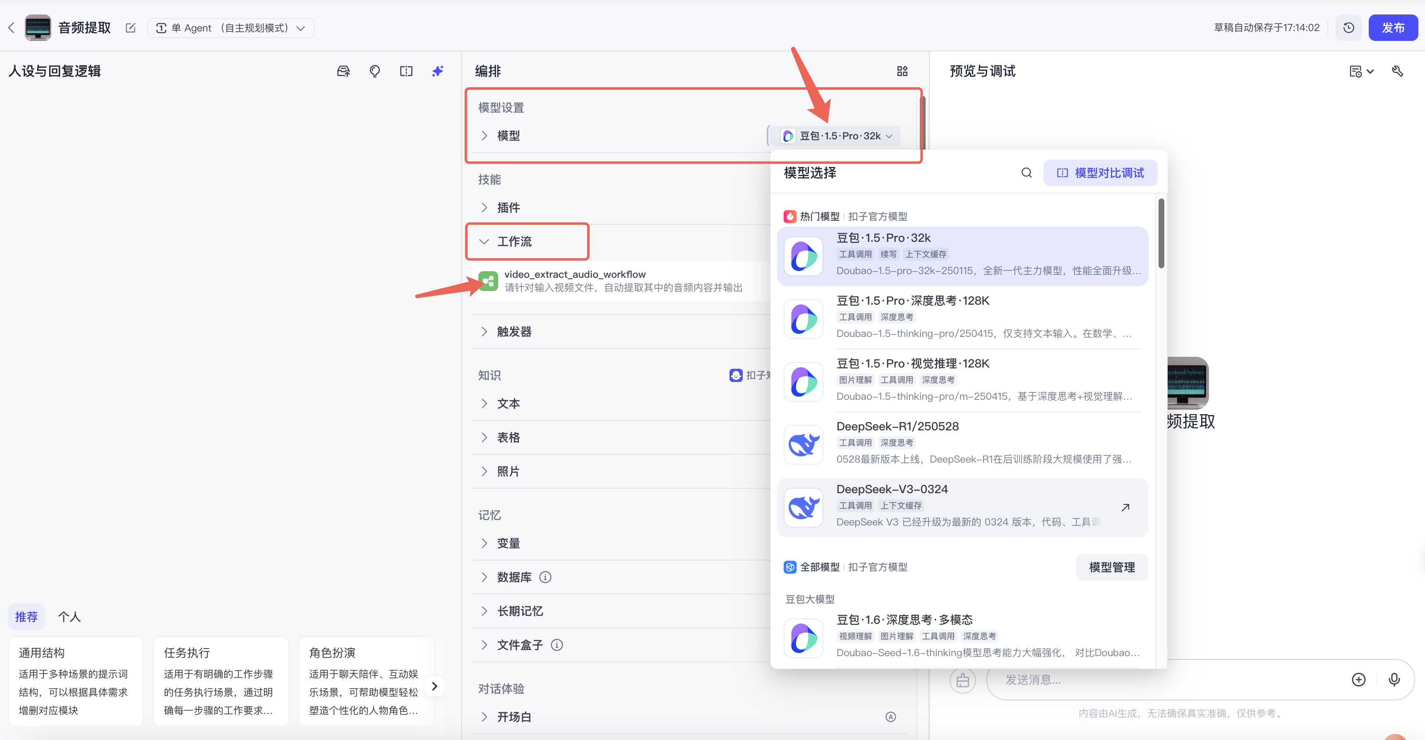The width and height of the screenshot is (1425, 740).
Task: Click the DeepSeek-R1 whale logo icon
Action: click(803, 444)
